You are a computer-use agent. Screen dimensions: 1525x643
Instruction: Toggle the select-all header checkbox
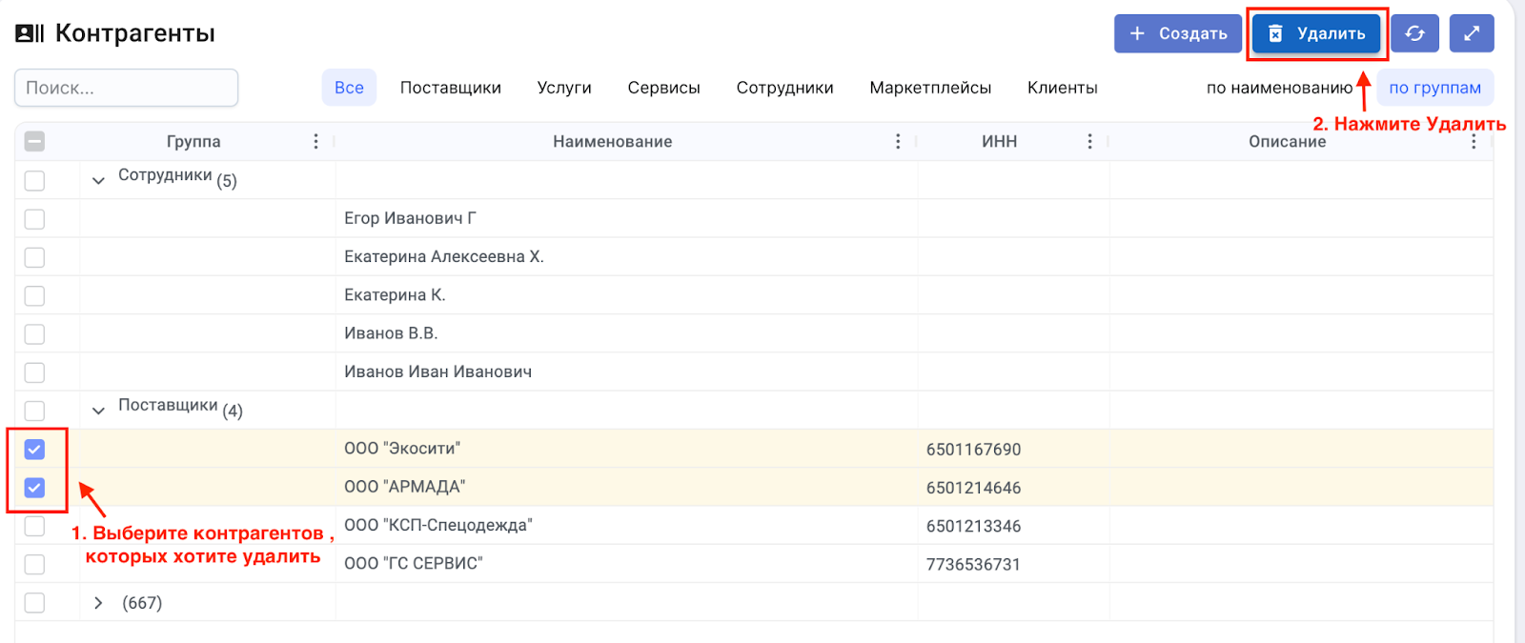[34, 141]
